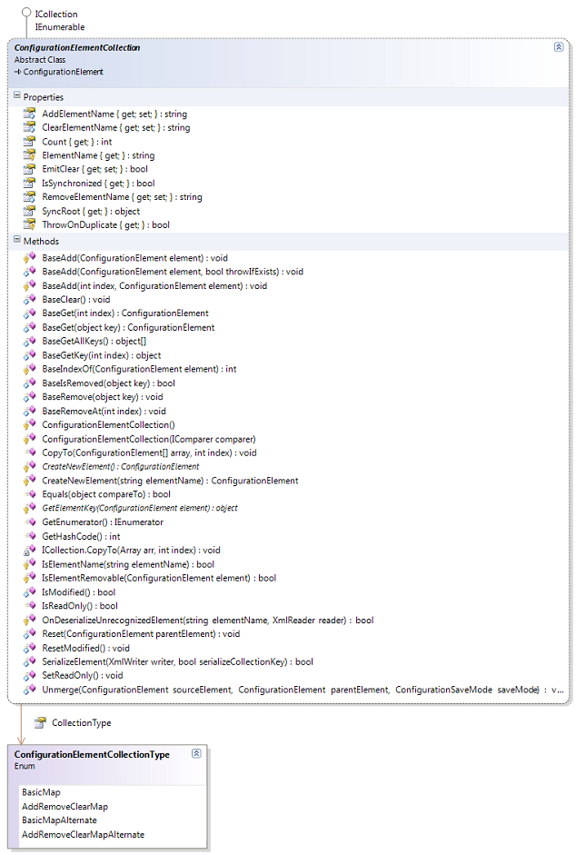Click the ElementName property icon
This screenshot has width=576, height=855.
29,154
